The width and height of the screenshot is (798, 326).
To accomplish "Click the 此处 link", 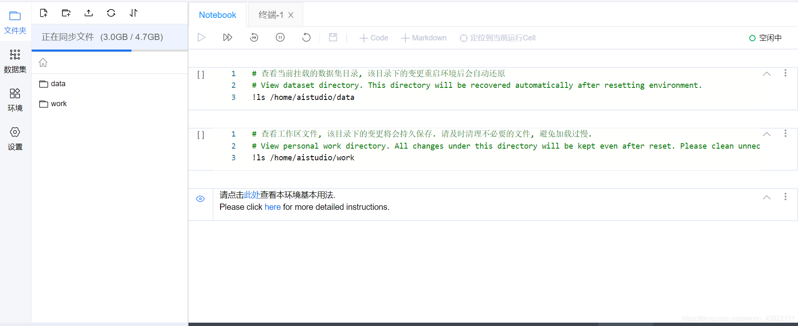I will coord(252,195).
